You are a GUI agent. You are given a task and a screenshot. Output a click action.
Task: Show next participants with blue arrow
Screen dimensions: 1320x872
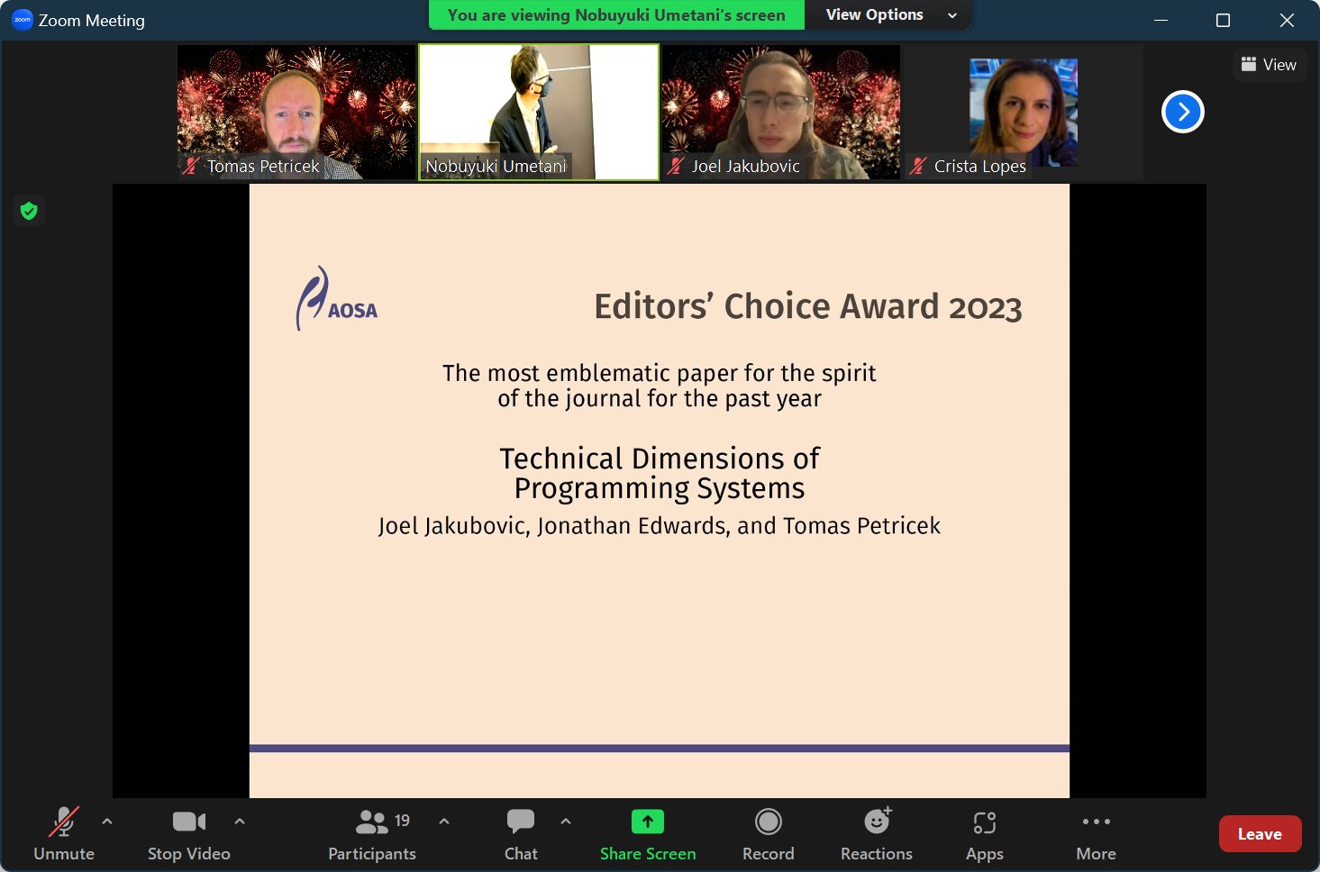click(x=1182, y=113)
